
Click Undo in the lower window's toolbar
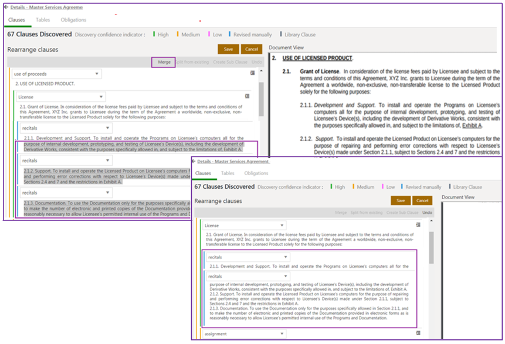coord(427,212)
